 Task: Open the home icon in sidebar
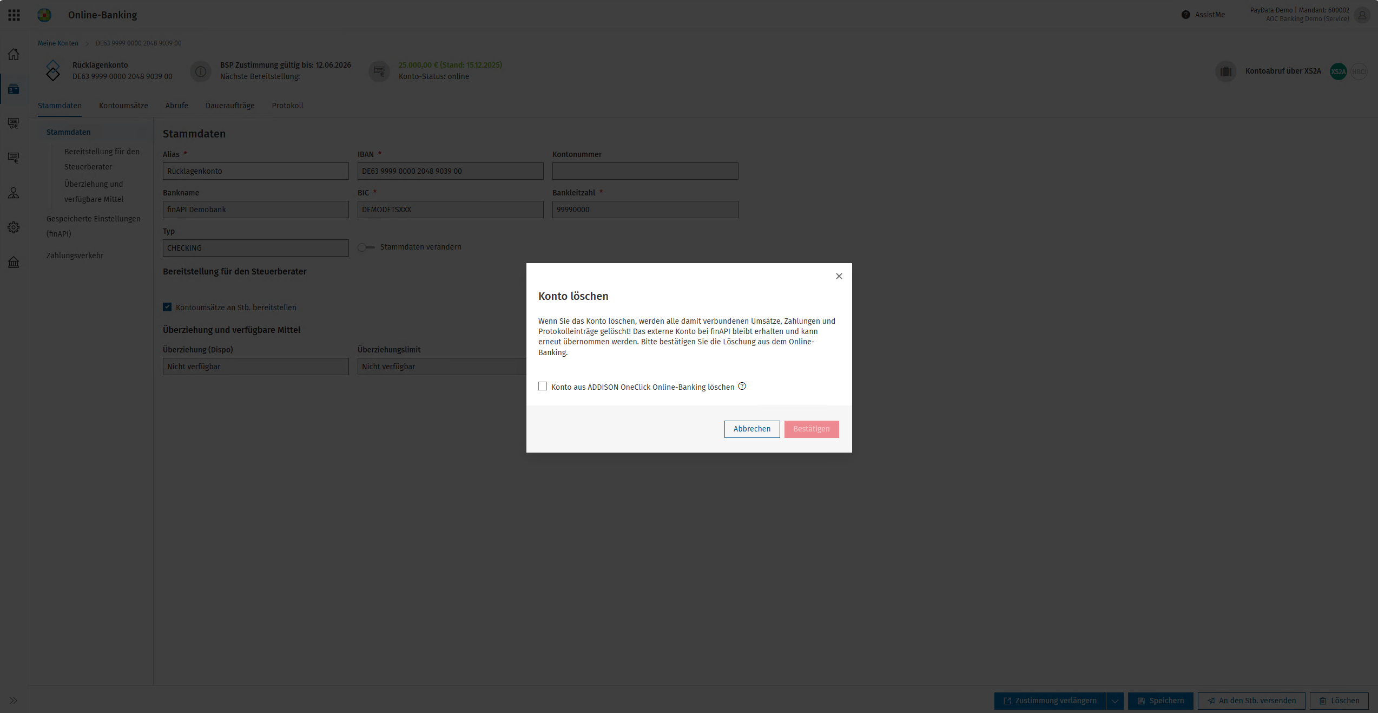[14, 54]
